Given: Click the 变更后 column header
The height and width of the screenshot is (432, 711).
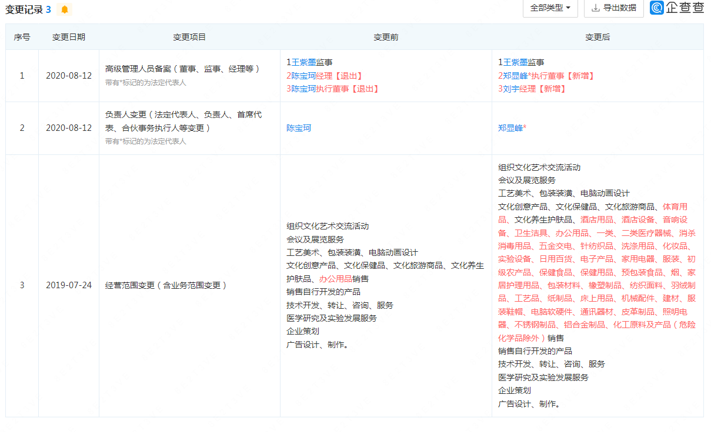Looking at the screenshot, I should 599,36.
